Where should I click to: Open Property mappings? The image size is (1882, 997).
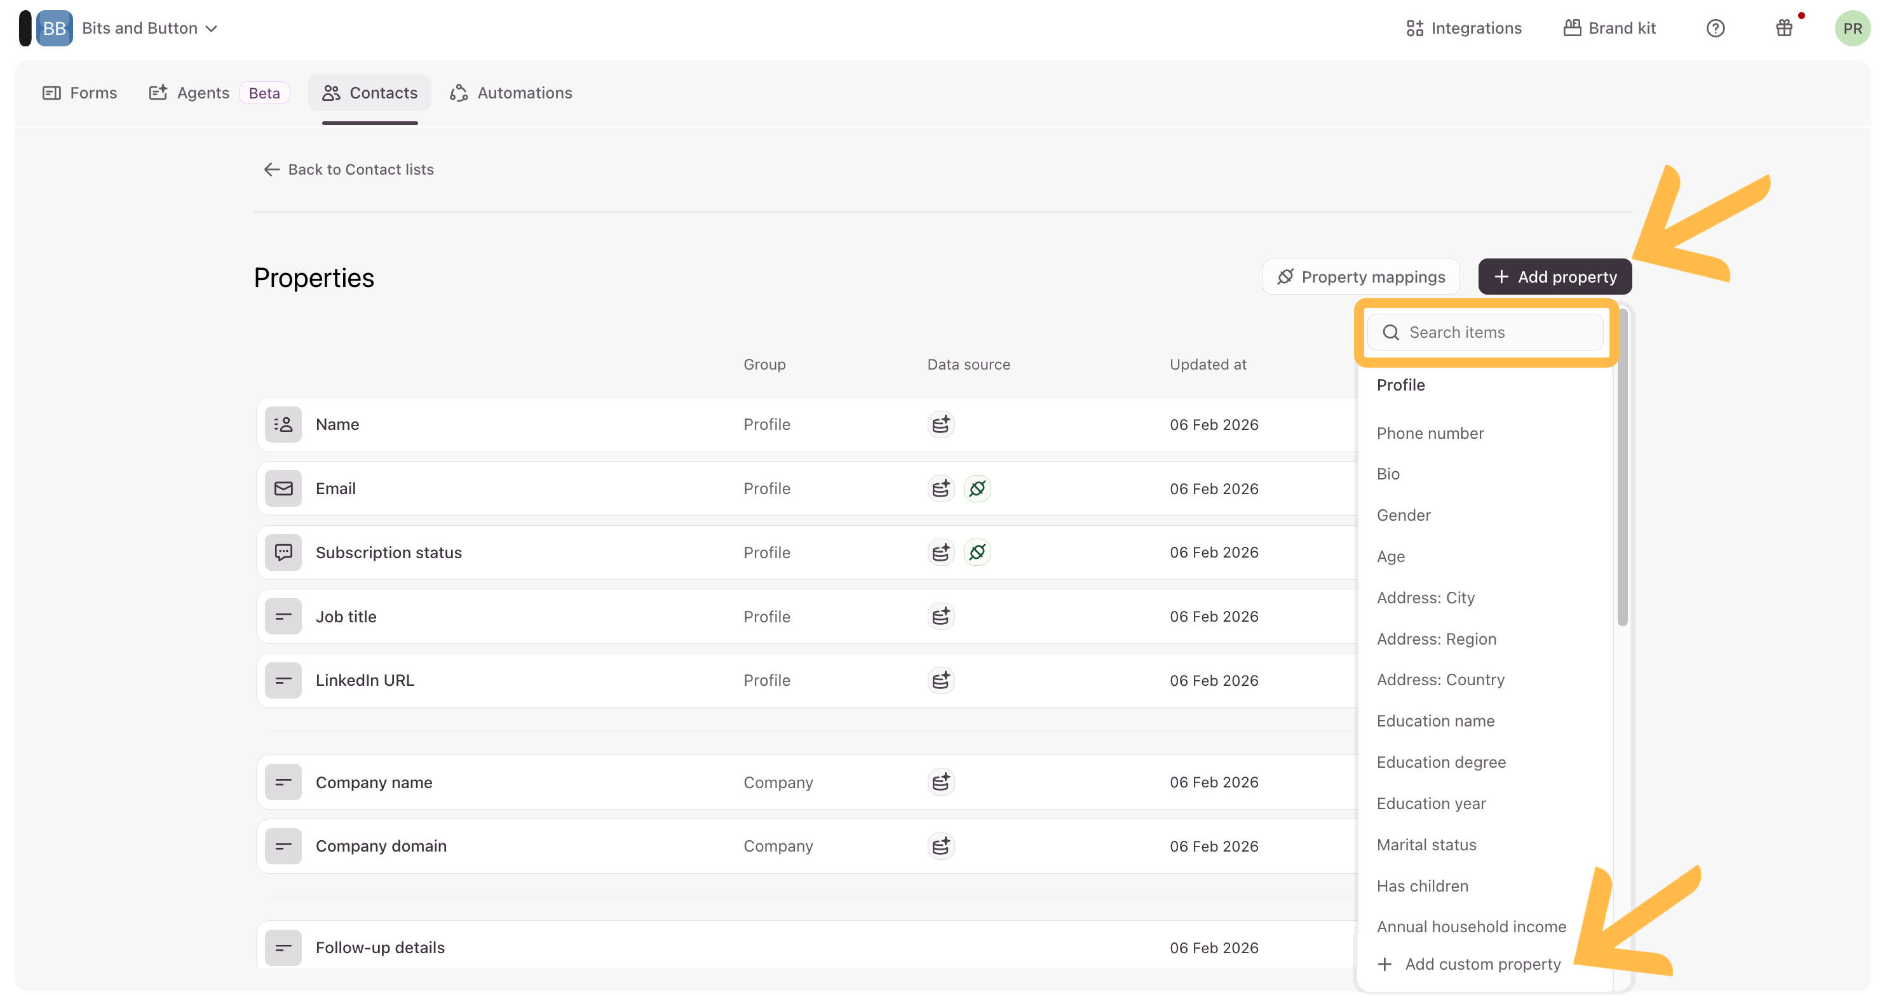(x=1360, y=277)
